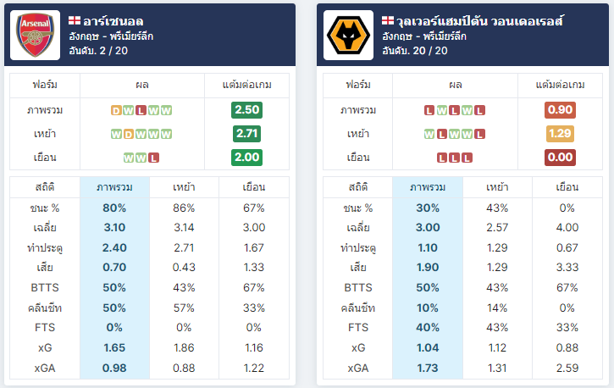Click the England flag beside อาร์เซนอล

(75, 20)
